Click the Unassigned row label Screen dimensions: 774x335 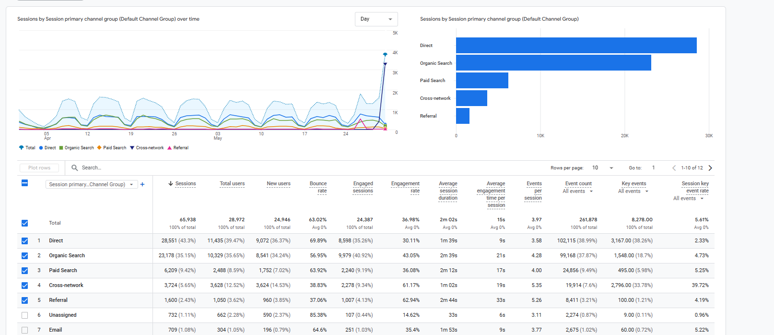[x=62, y=315]
